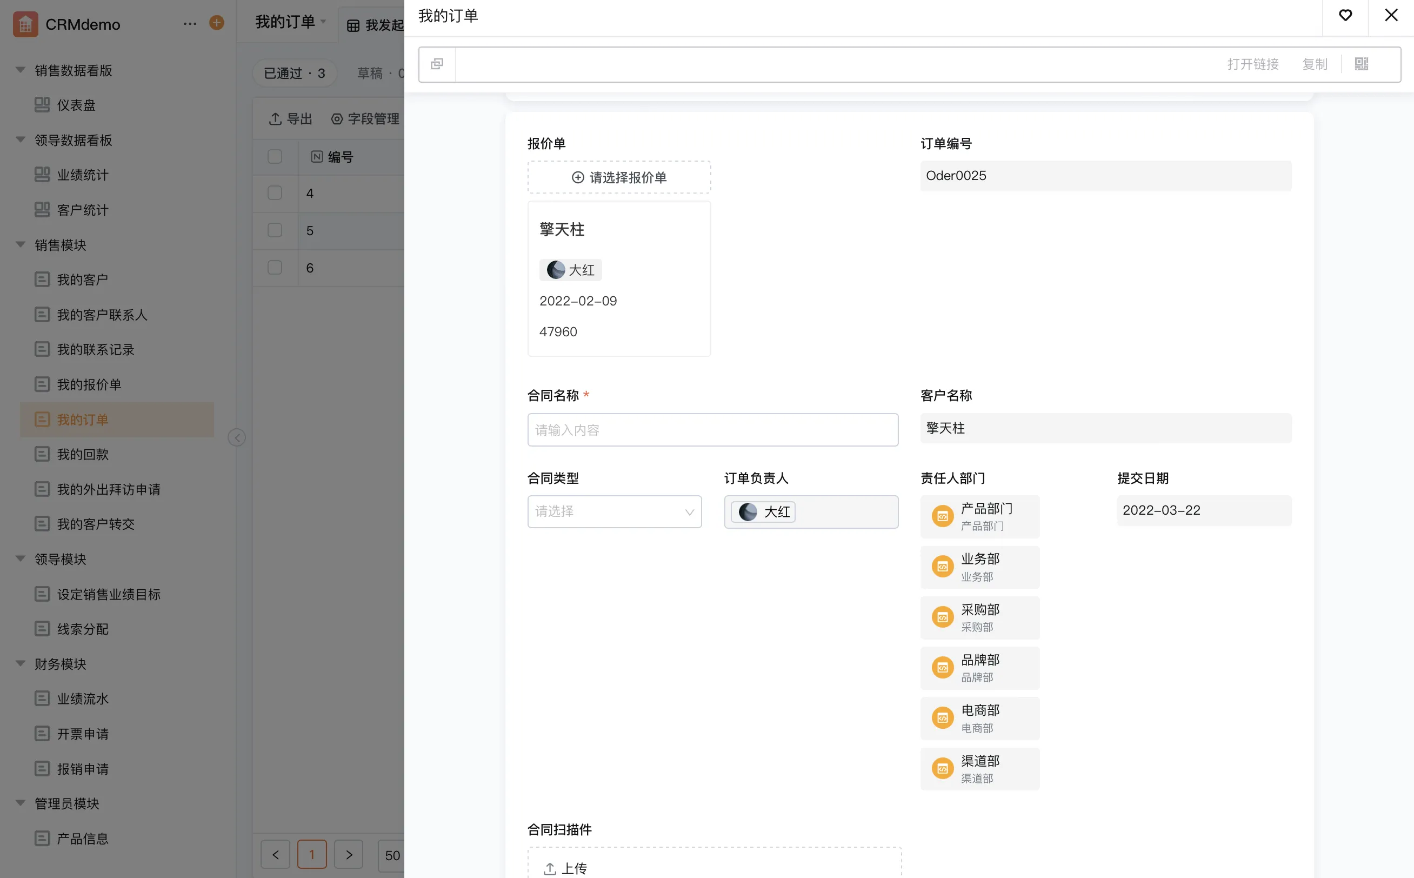Collapse the 销售模块 group
Screen dimensions: 1414x878
pyautogui.click(x=21, y=244)
